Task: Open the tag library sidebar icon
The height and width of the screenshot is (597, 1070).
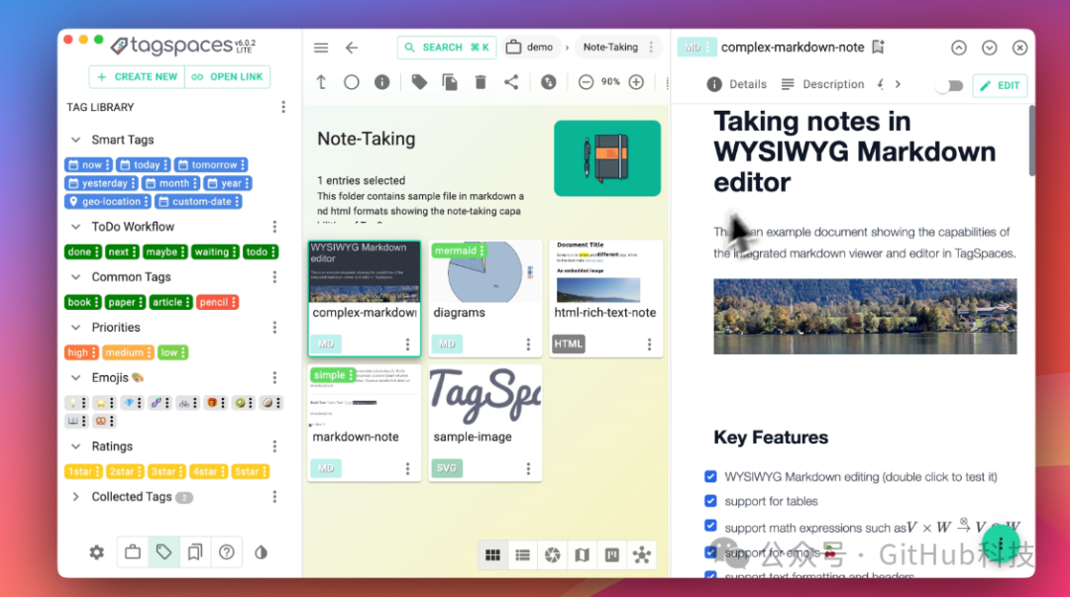Action: 163,552
